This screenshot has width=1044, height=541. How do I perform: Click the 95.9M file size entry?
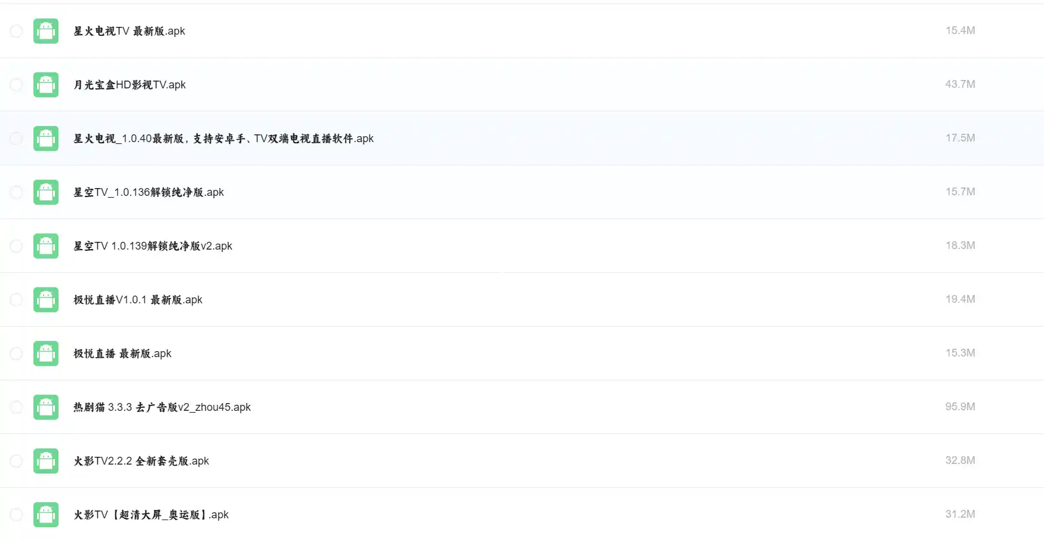(x=960, y=407)
